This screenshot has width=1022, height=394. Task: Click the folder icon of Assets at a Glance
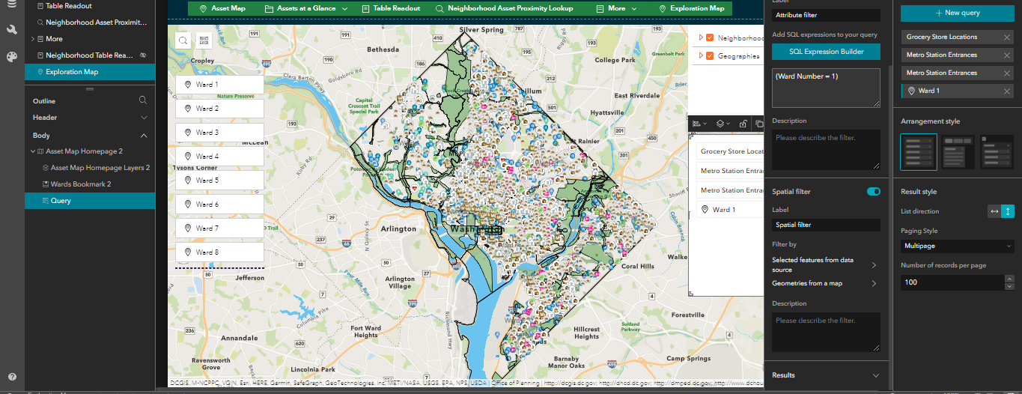269,9
